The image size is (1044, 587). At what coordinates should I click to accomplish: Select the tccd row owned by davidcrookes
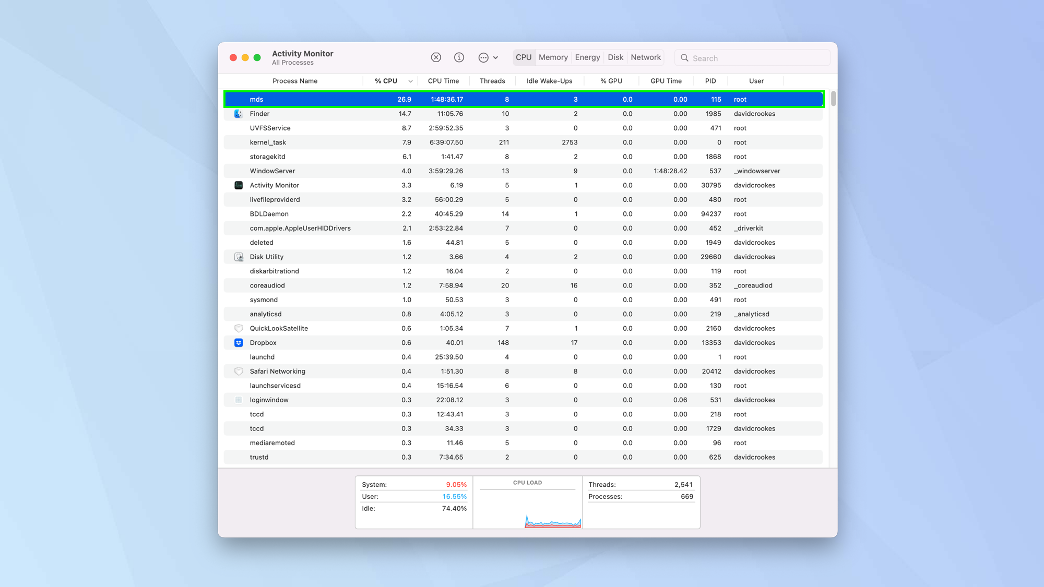coord(524,428)
